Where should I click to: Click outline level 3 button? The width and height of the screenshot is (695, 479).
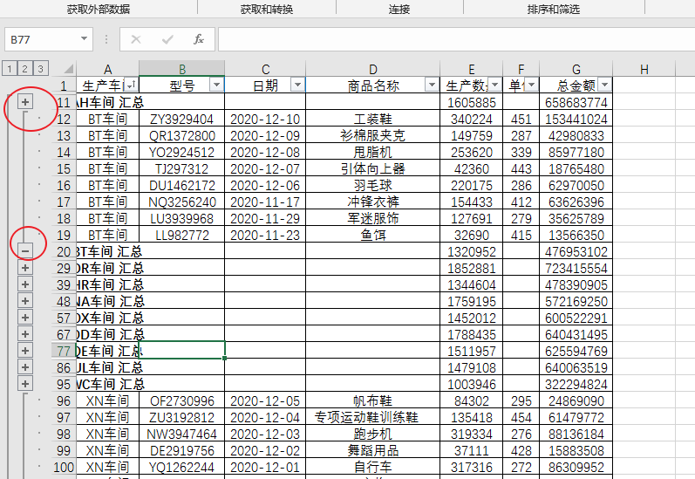click(40, 68)
